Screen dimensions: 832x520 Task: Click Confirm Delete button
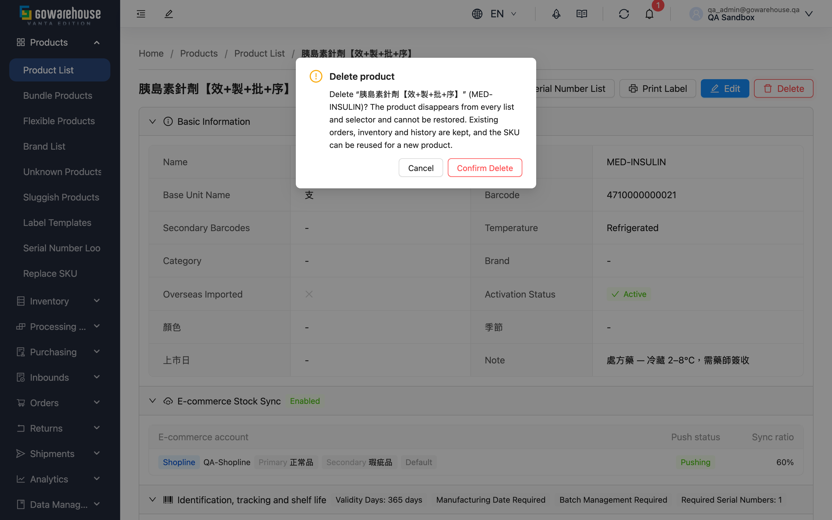point(485,168)
